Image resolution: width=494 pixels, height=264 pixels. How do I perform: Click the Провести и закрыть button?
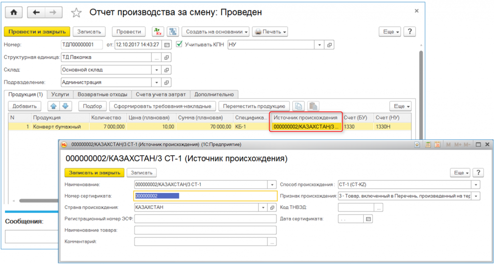point(37,32)
